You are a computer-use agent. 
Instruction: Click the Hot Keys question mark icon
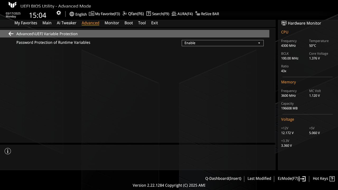[x=332, y=179]
